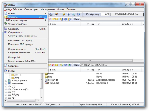Viewport: 149px width, 111px height.
Task: Select Компилировать IML в ISO... entry
Action: pos(26,61)
